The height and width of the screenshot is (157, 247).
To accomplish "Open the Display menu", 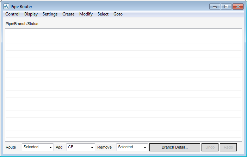I will pos(31,14).
